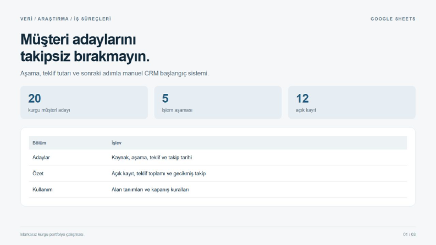Click 'Açık kayıt, teklif toplamı ve gecikmiş takip'
Image resolution: width=436 pixels, height=245 pixels.
(x=158, y=174)
